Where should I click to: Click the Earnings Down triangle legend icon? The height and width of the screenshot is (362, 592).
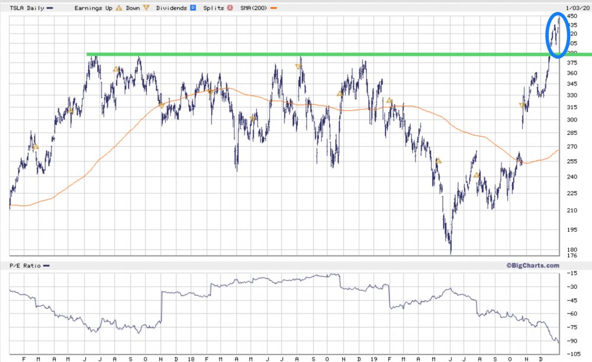click(146, 8)
